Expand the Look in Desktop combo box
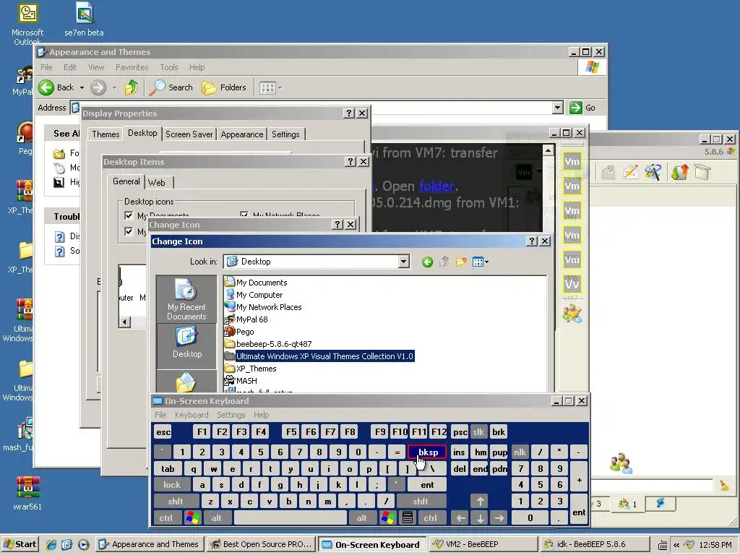740x555 pixels. (403, 262)
